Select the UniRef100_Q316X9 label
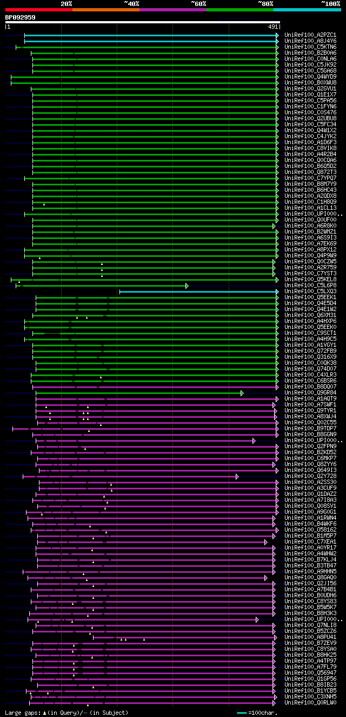The height and width of the screenshot is (717, 346). [310, 357]
